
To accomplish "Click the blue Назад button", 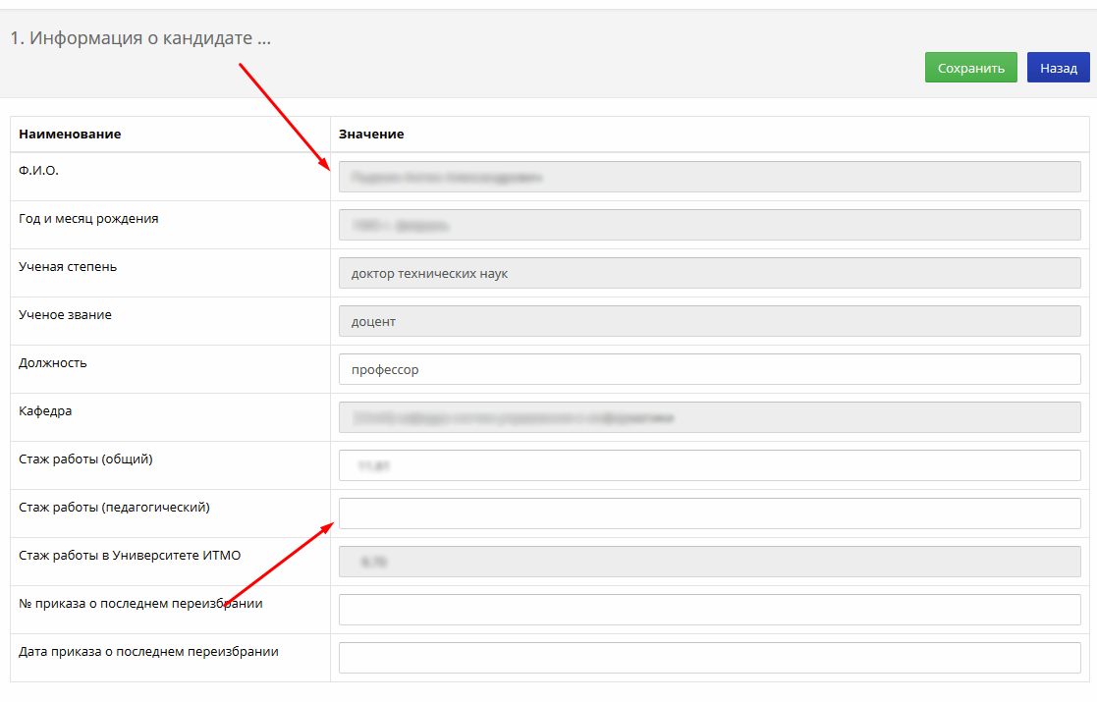I will (1058, 68).
